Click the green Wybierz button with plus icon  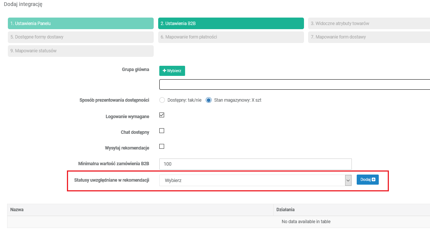[x=172, y=71]
